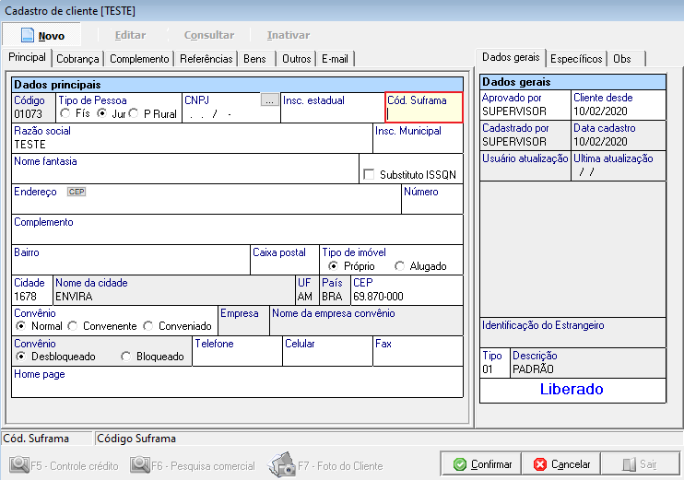The image size is (684, 480).
Task: Choose P Rural person type
Action: point(134,113)
